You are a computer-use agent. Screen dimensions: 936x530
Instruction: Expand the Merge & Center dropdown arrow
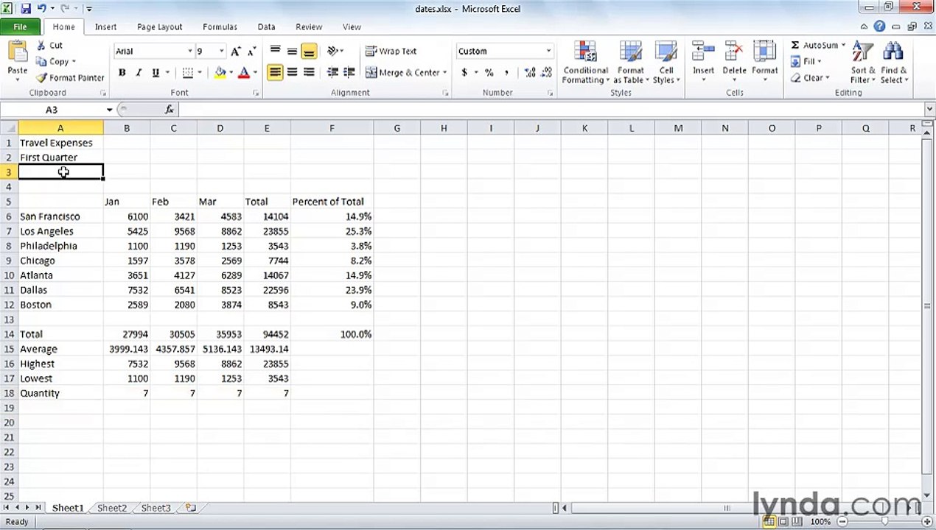pos(445,73)
